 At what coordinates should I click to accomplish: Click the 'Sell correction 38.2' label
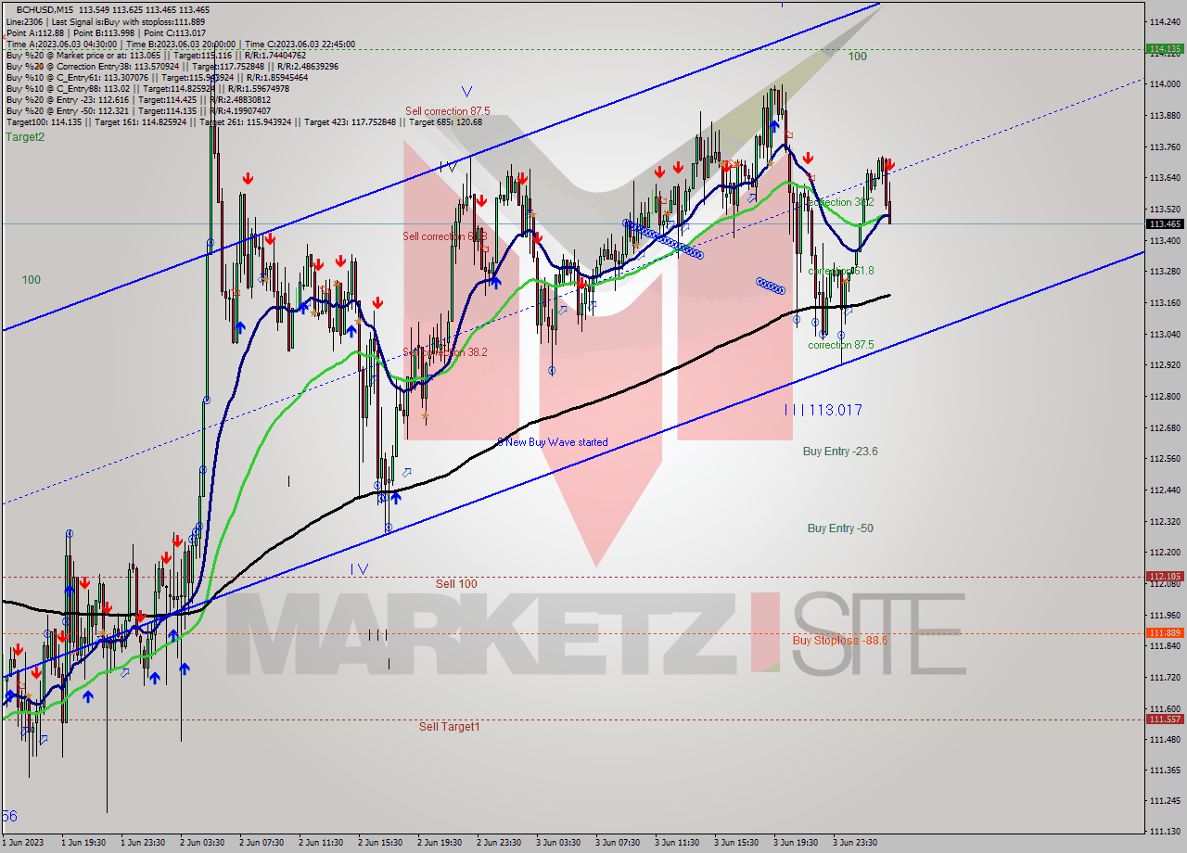444,352
